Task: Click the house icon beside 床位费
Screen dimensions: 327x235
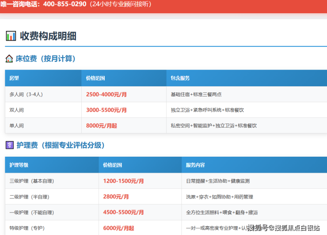Action: pos(9,58)
